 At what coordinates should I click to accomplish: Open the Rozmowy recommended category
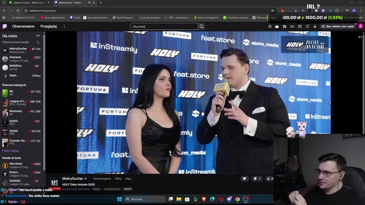point(22,113)
